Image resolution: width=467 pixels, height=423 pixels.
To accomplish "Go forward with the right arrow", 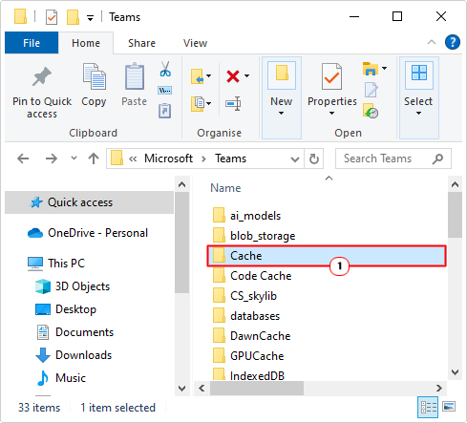I will tap(52, 159).
